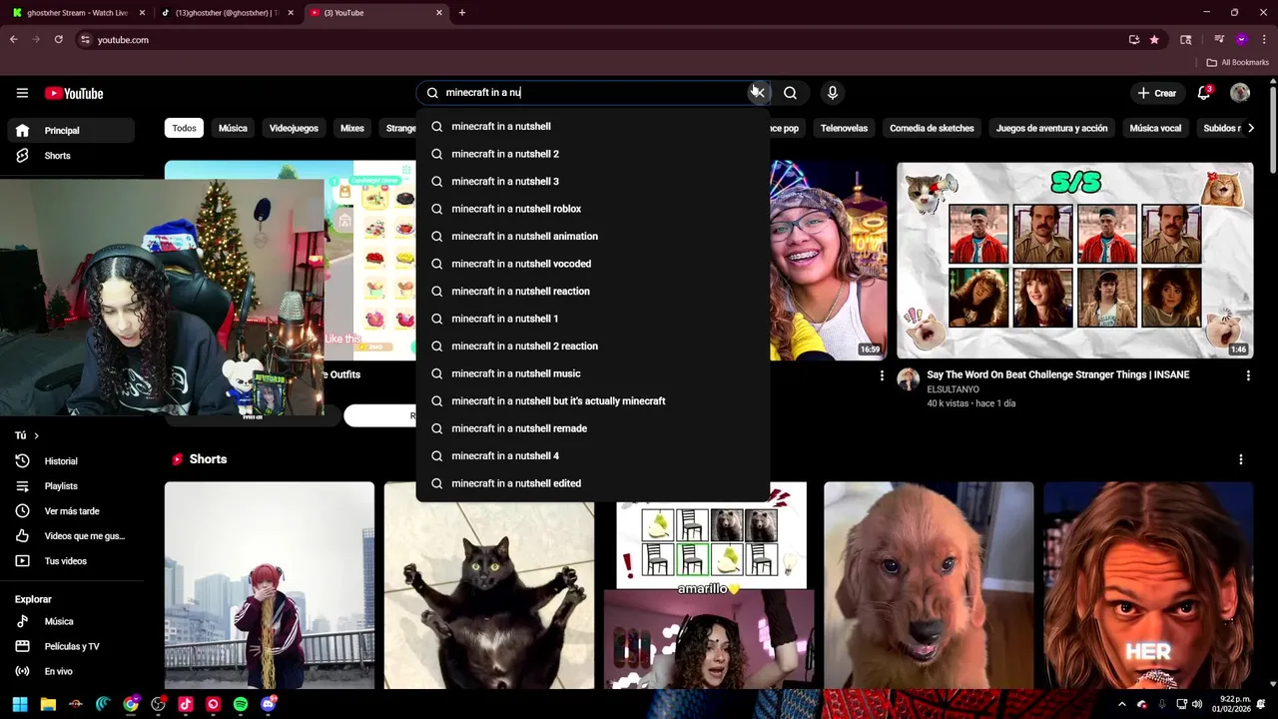The width and height of the screenshot is (1278, 719).
Task: Open All Bookmarks folder
Action: [x=1238, y=63]
